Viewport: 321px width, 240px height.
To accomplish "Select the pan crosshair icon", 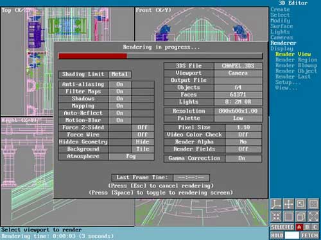I will [x=288, y=204].
